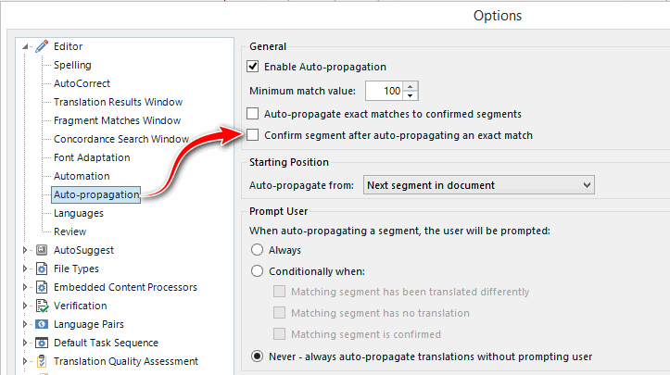670x375 pixels.
Task: Click the AutoSuggest icon in tree
Action: 42,250
